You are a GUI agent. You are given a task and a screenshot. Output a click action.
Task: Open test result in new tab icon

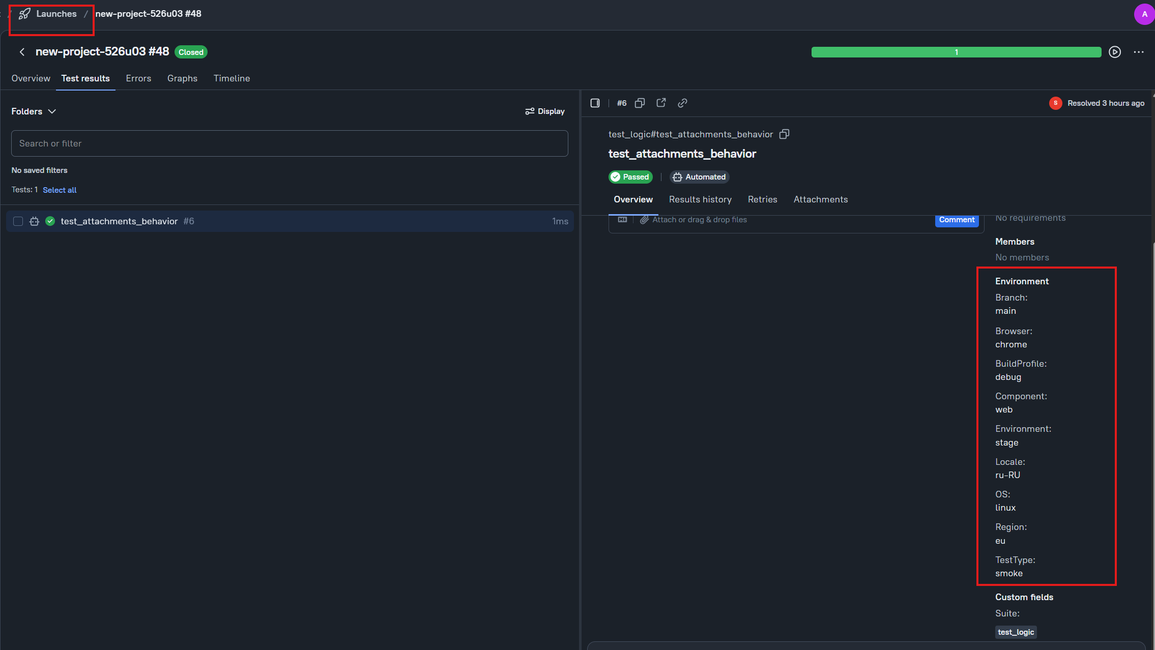pyautogui.click(x=661, y=103)
